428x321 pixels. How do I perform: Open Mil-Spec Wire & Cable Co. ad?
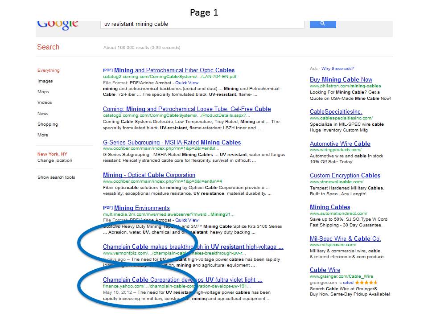345,239
